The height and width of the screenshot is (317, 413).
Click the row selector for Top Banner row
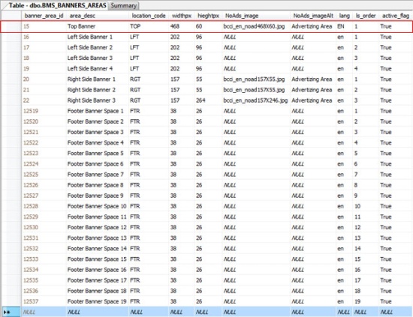[11, 26]
